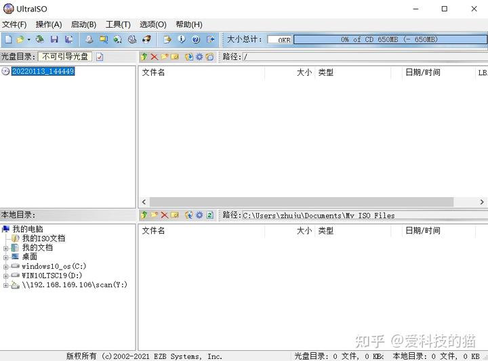Viewport: 488px width, 361px height.
Task: Open the blue info (i) toolbar icon
Action: click(182, 39)
